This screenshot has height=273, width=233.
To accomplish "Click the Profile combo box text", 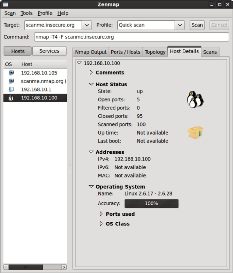I will point(146,25).
